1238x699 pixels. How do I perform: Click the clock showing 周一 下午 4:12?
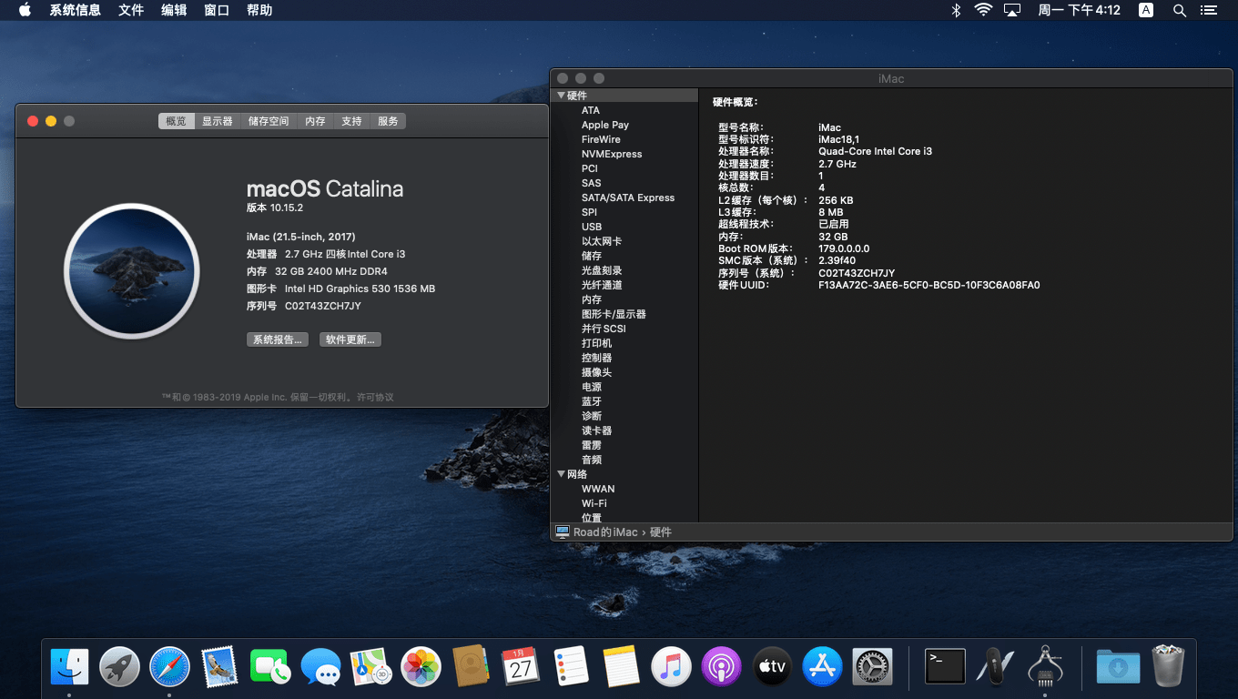1080,10
